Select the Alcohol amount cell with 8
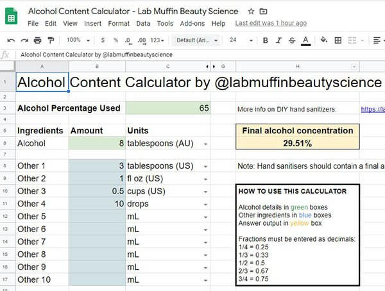The width and height of the screenshot is (385, 291). [x=98, y=144]
